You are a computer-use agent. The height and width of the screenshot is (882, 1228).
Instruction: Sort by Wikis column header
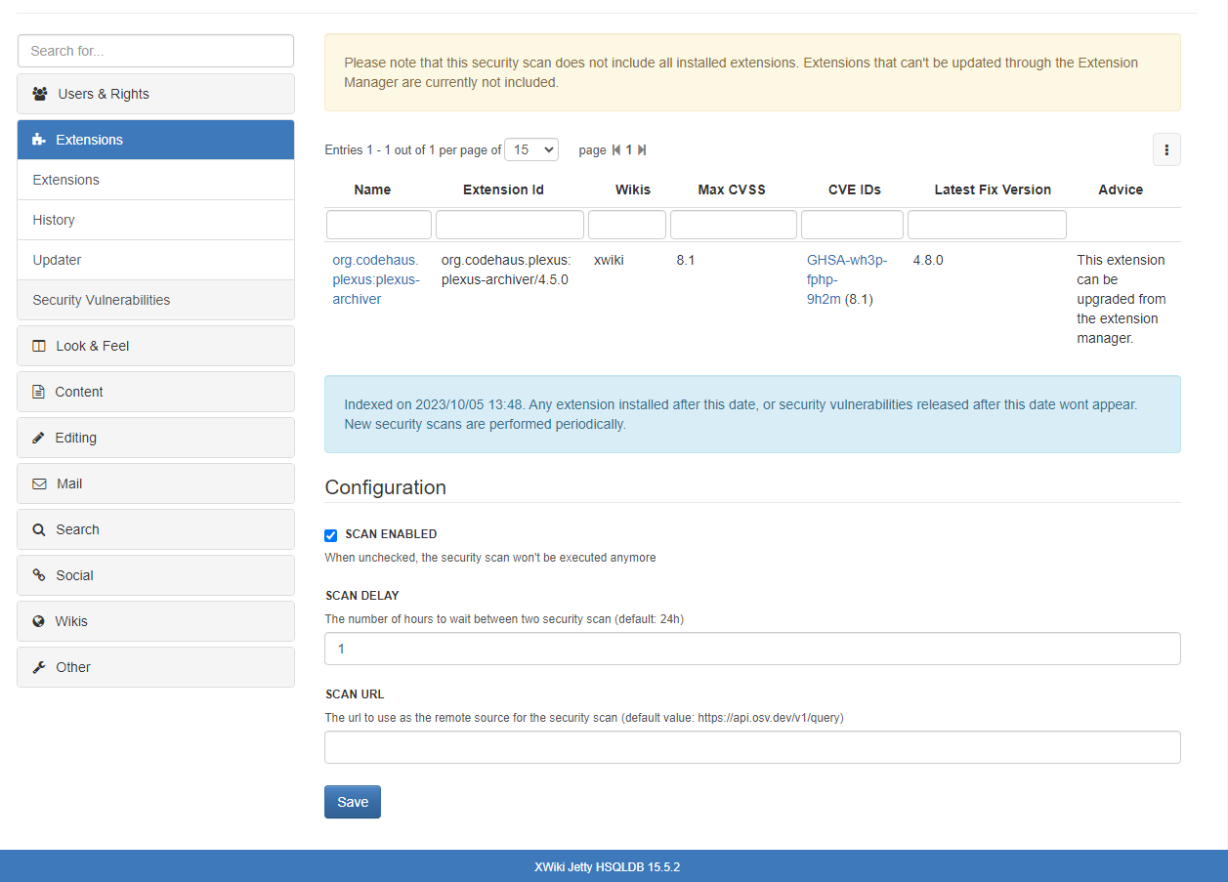(x=633, y=189)
